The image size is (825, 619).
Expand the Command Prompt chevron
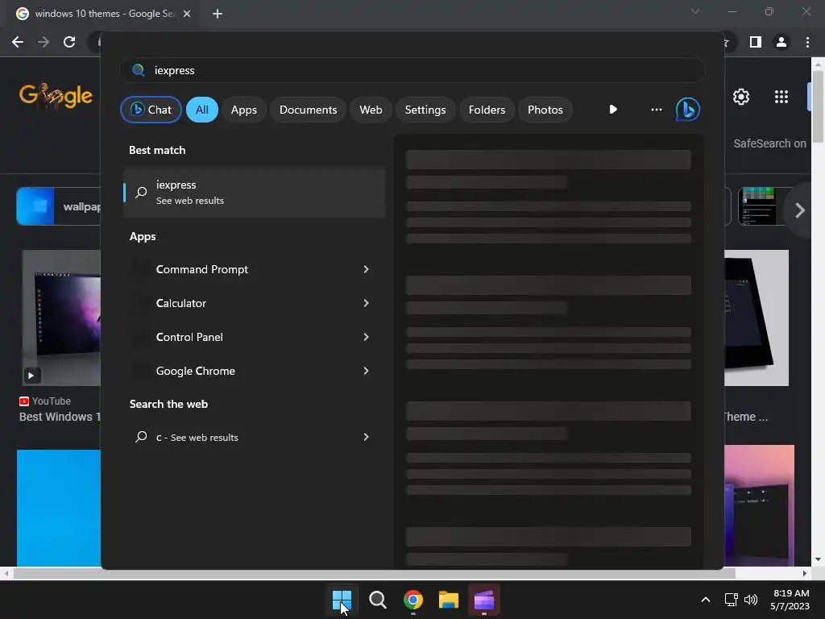click(367, 269)
